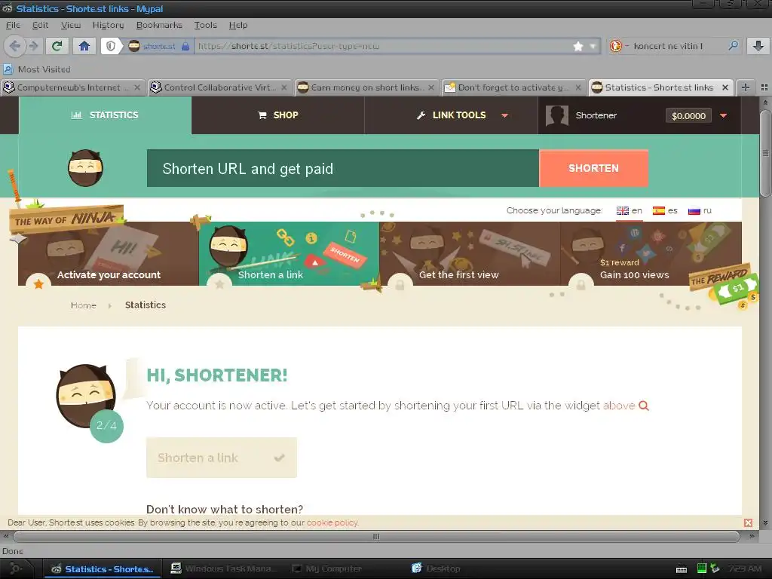The height and width of the screenshot is (579, 772).
Task: Click the Statistics breadcrumb text
Action: point(146,305)
